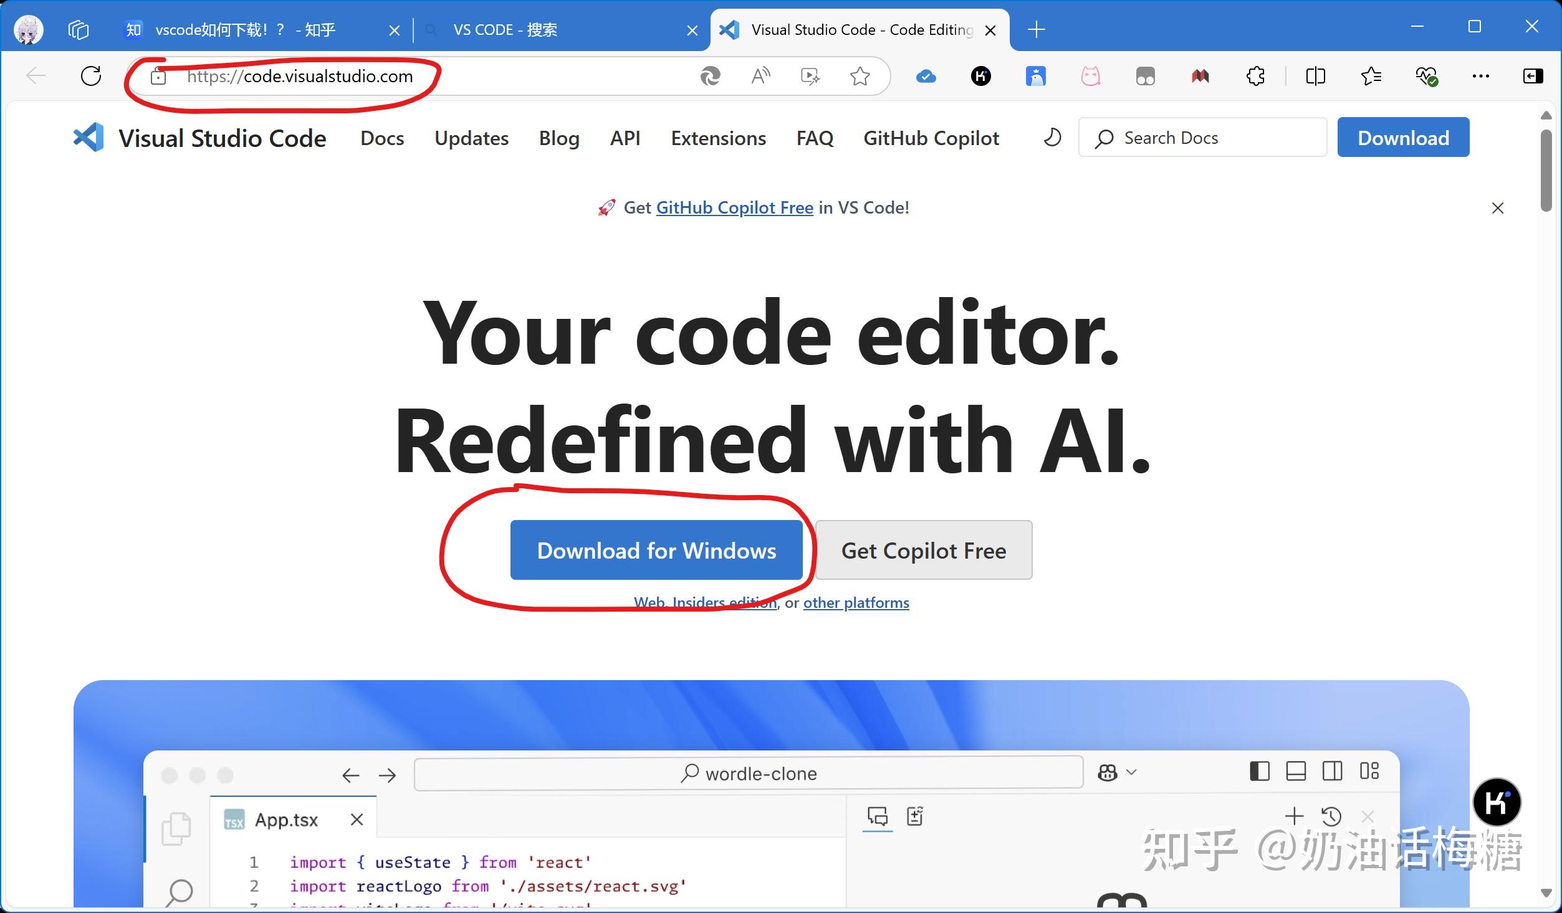This screenshot has height=913, width=1562.
Task: Click the page vertical scrollbar thumb
Action: (x=1546, y=171)
